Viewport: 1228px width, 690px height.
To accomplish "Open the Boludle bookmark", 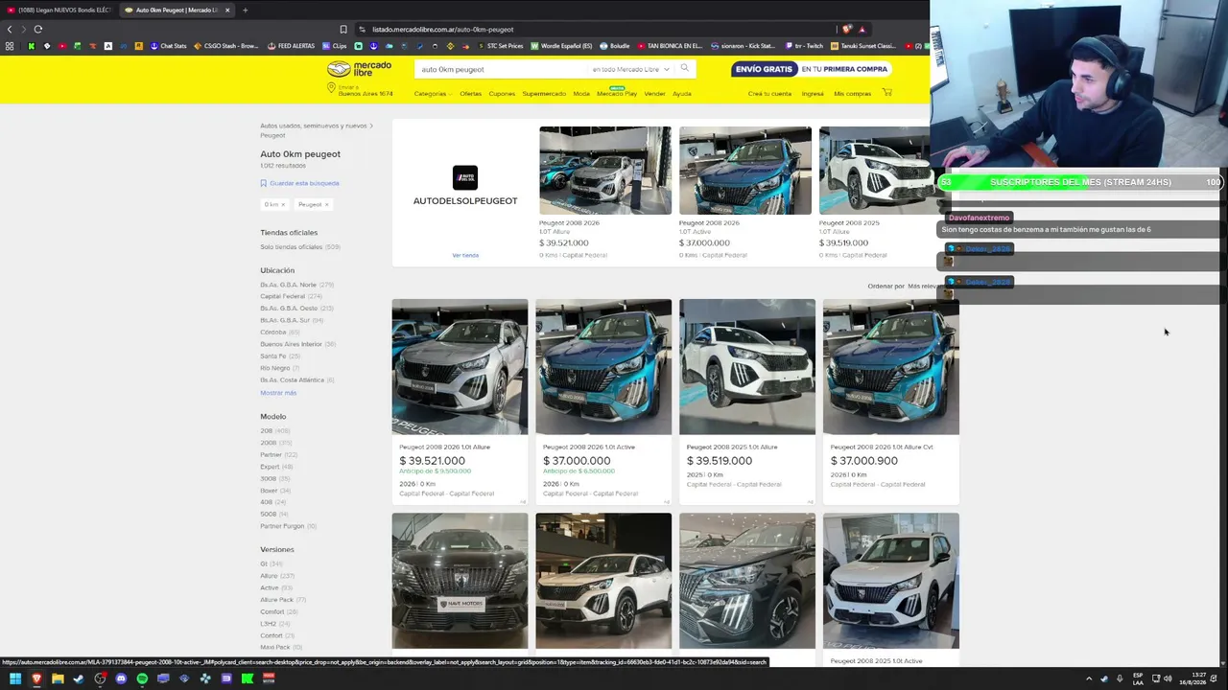I will click(615, 45).
